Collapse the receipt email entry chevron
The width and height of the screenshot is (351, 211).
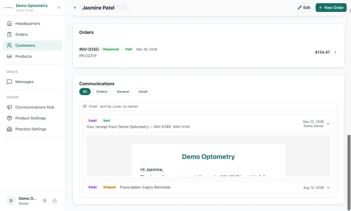click(x=328, y=124)
